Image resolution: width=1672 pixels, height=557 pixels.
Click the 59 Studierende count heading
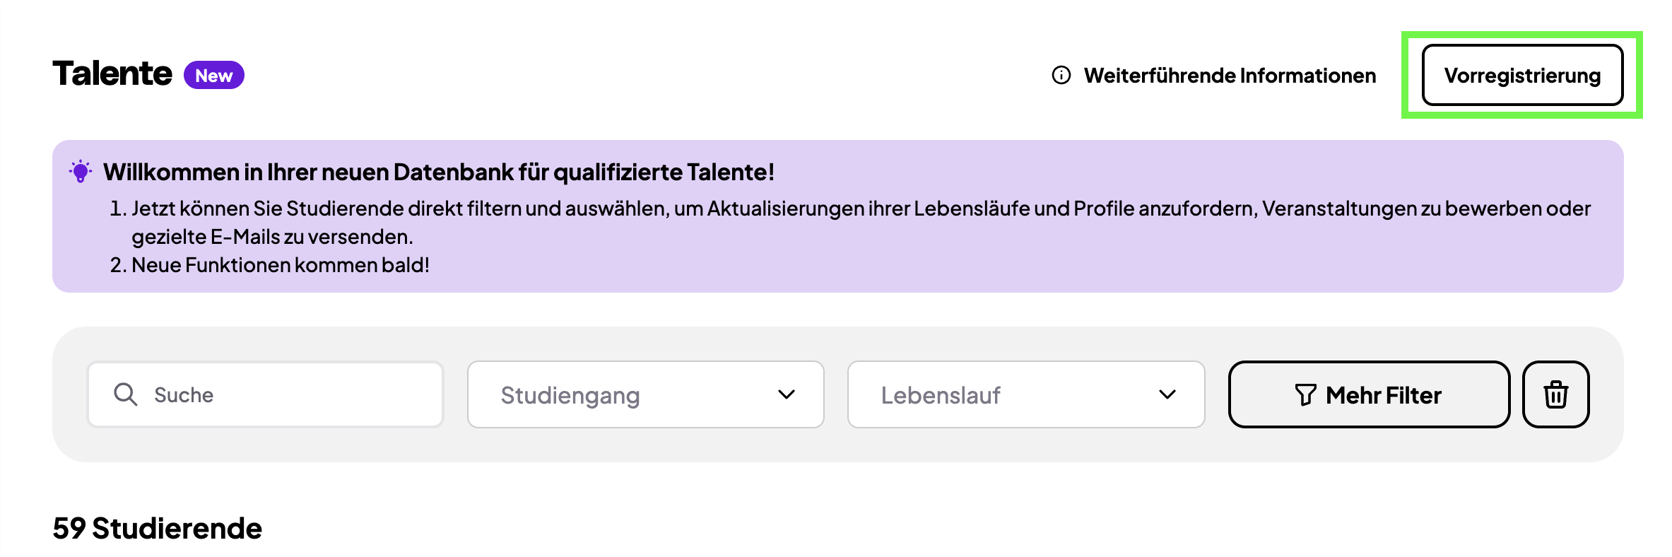tap(157, 528)
